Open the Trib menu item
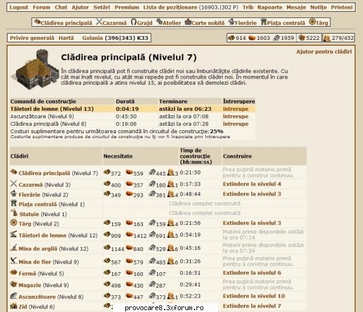Image resolution: width=363 pixels, height=312 pixels. coord(248,7)
